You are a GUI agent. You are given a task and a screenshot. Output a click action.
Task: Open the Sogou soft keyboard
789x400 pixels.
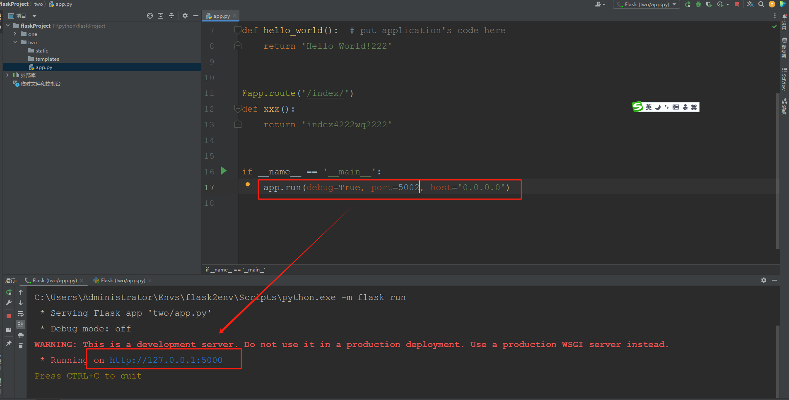click(x=676, y=107)
